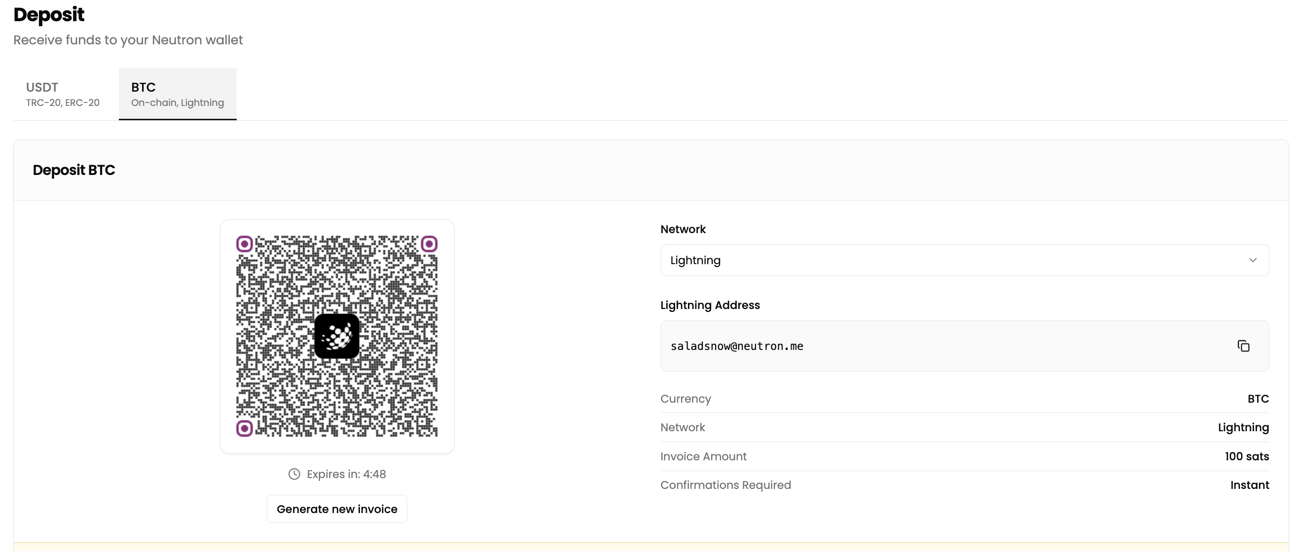Screen dimensions: 1296x551
Task: Click the Confirmations Required Instant value
Action: tap(1249, 485)
